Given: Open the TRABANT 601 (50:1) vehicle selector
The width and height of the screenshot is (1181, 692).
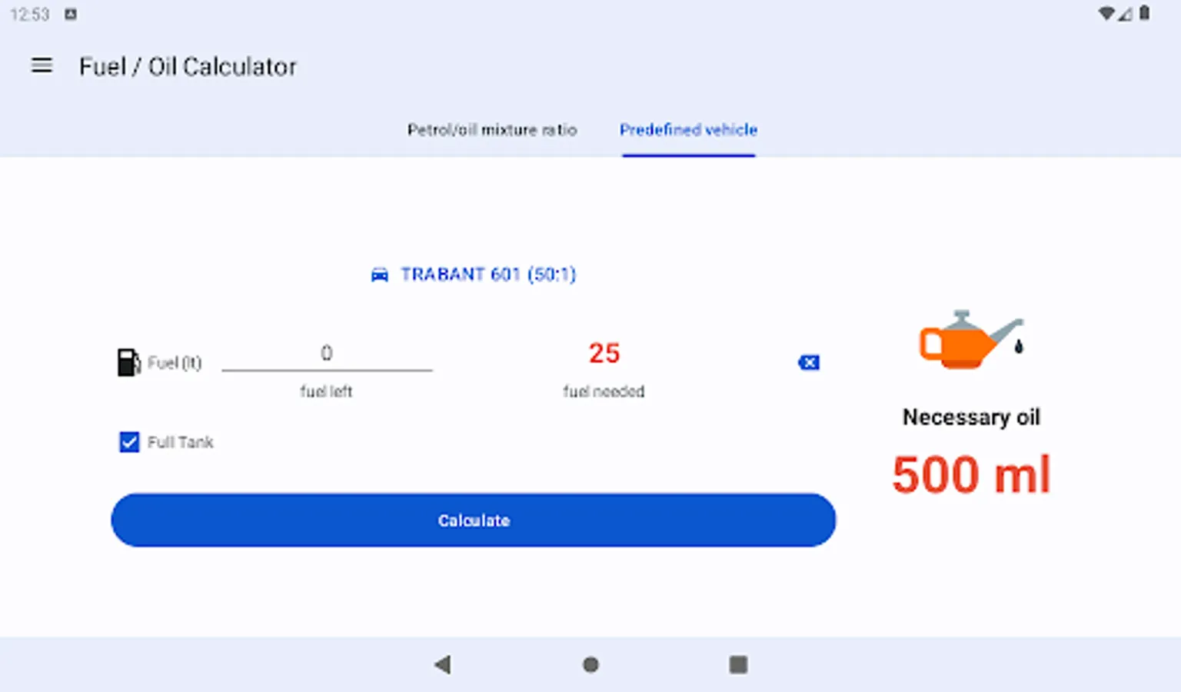Looking at the screenshot, I should (487, 274).
